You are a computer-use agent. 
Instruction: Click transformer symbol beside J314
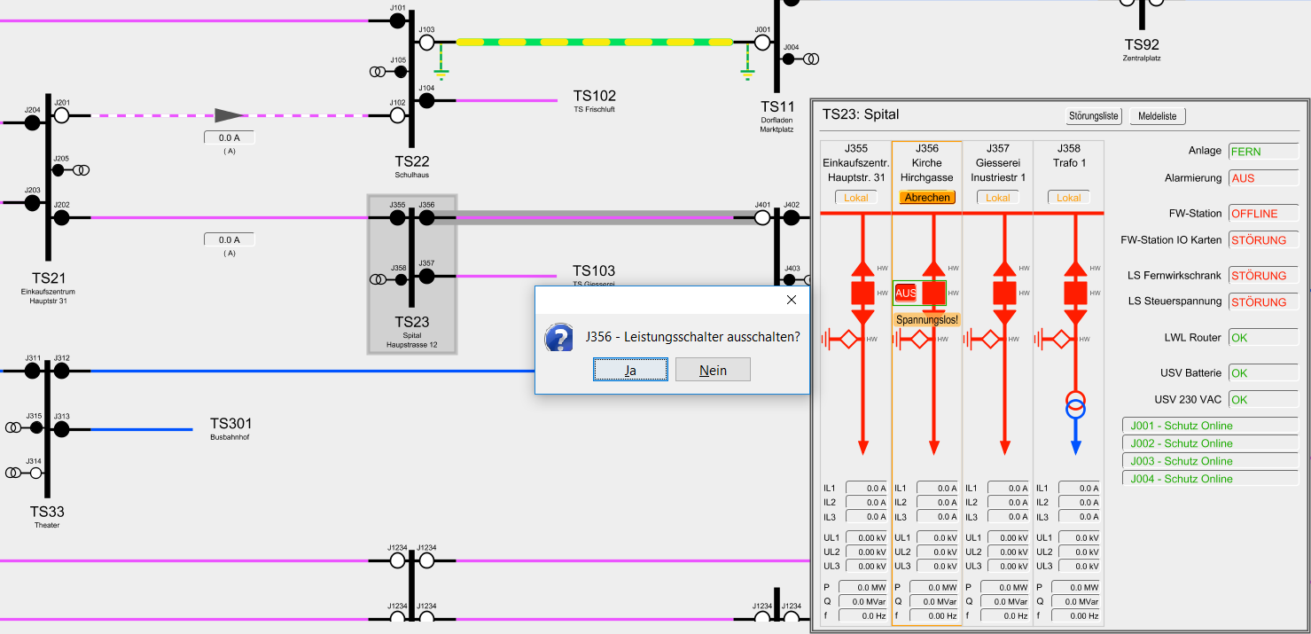pyautogui.click(x=13, y=474)
